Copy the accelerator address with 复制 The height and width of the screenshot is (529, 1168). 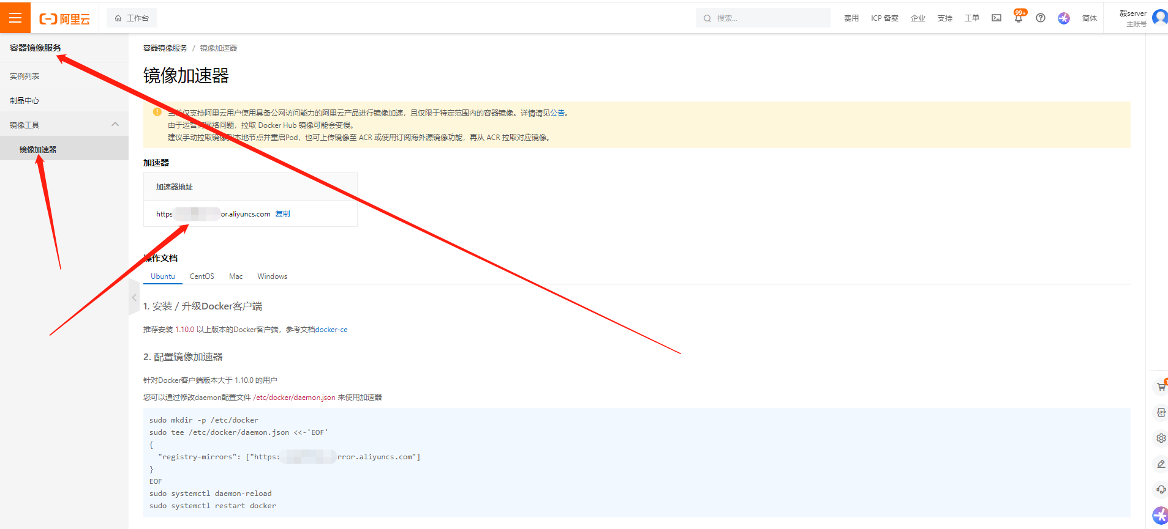[282, 213]
